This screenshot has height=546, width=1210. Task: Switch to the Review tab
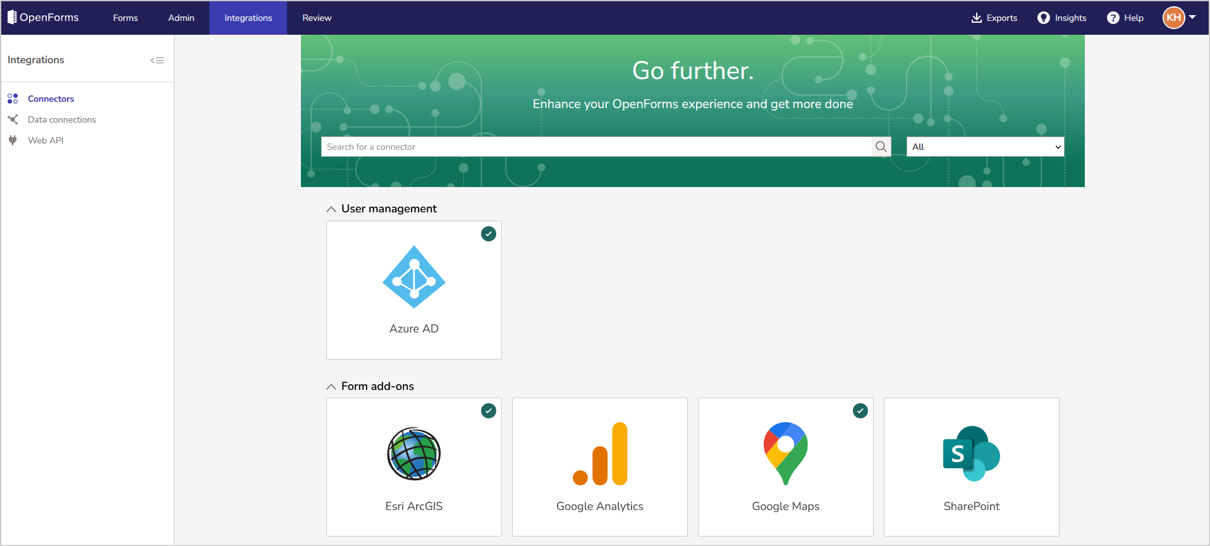[317, 18]
